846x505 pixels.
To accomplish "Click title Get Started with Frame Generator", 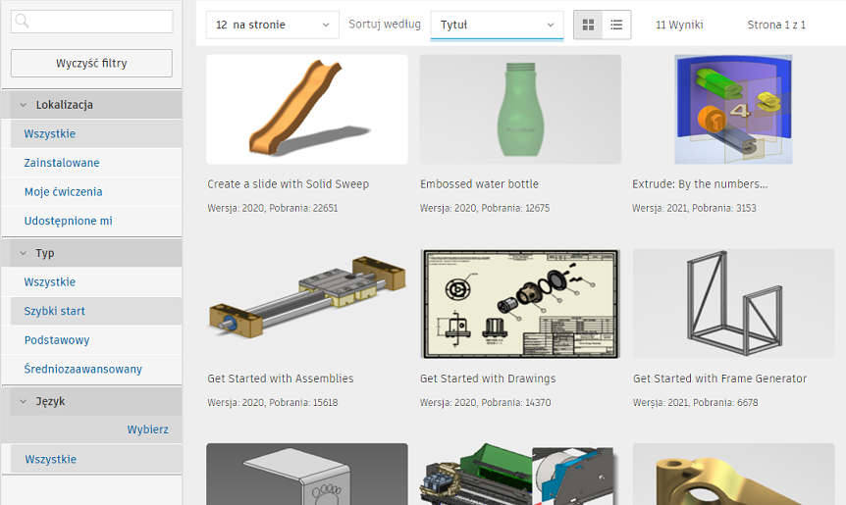I will click(719, 379).
